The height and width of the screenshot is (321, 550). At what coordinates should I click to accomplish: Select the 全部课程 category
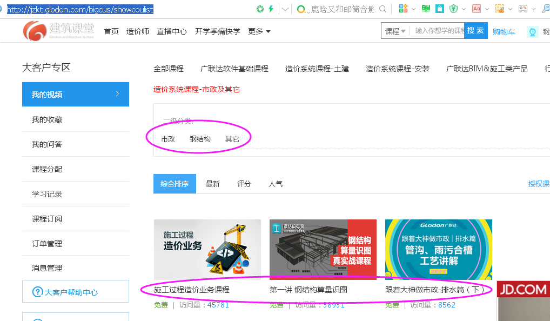click(169, 69)
